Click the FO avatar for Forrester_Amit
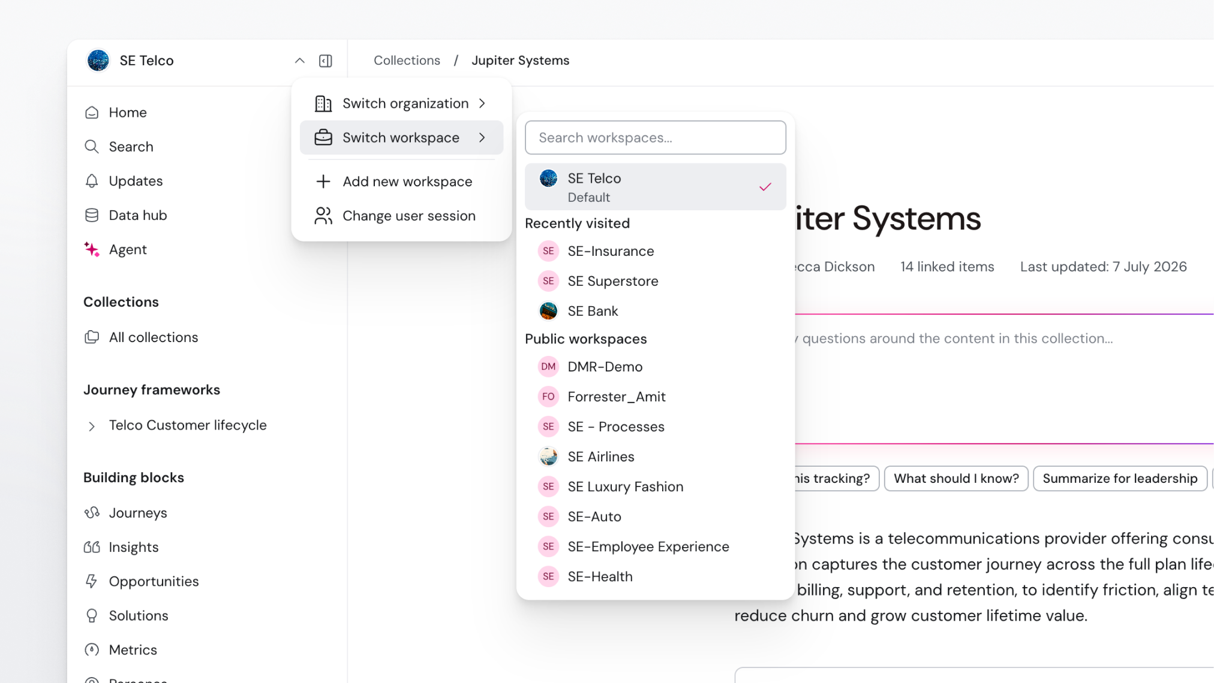 point(548,397)
